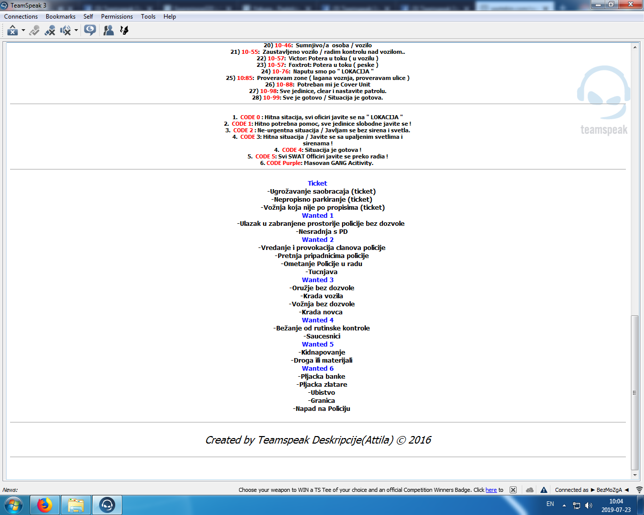Open Firefox from the taskbar
Viewport: 644px width, 515px height.
(x=45, y=505)
